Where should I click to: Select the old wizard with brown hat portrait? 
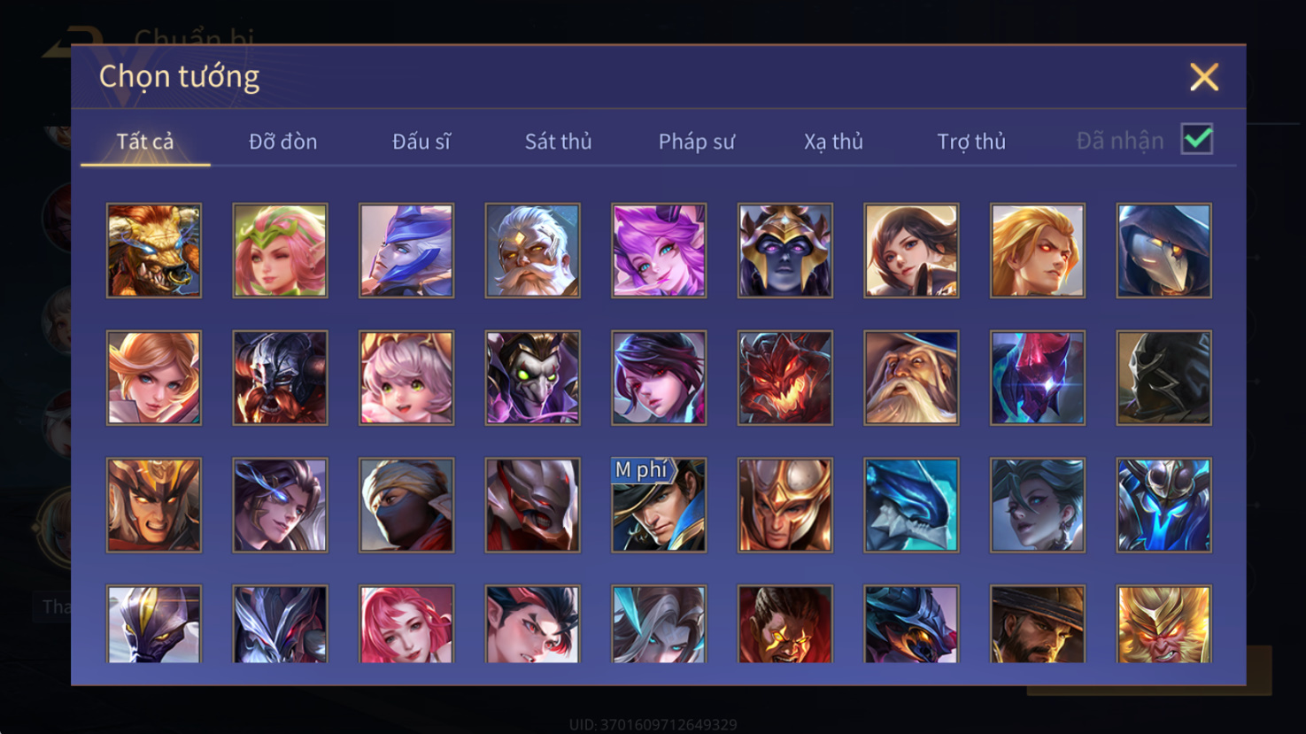(911, 378)
